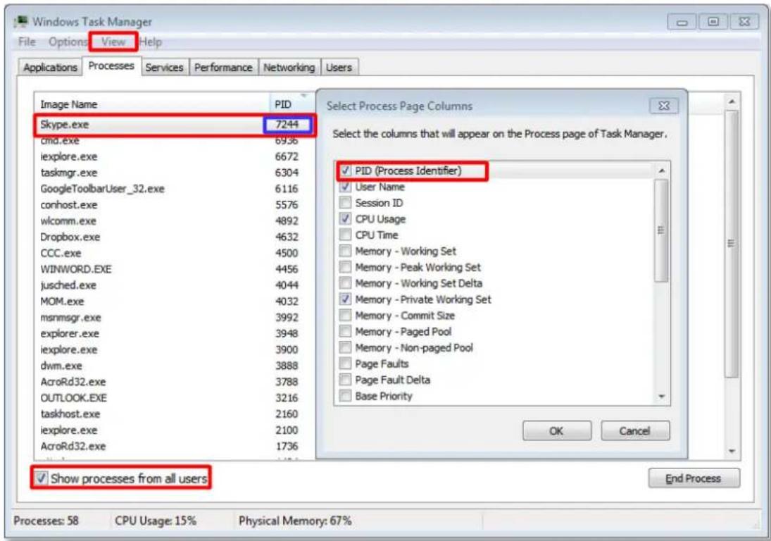
Task: Select the conhost.exe process
Action: (174, 204)
